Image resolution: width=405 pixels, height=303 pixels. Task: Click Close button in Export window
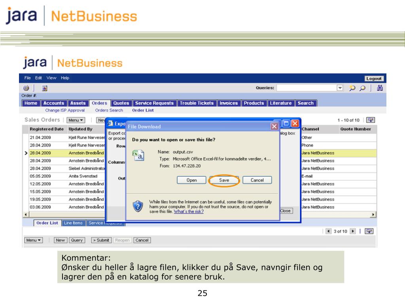tap(286, 211)
